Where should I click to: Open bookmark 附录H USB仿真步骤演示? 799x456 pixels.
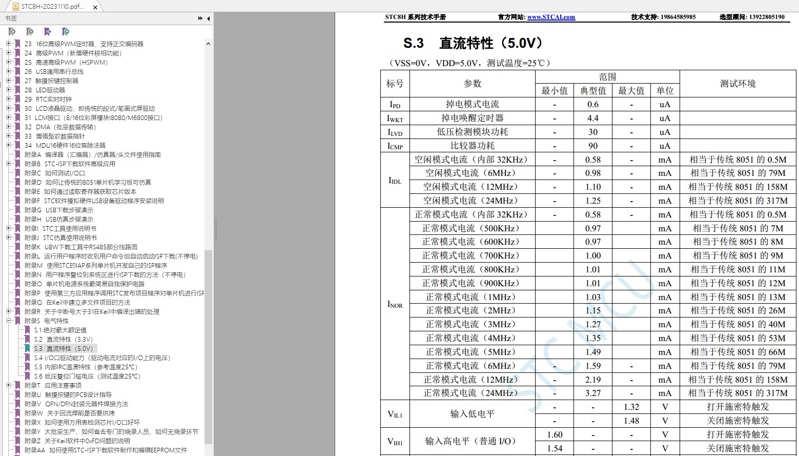click(x=59, y=219)
